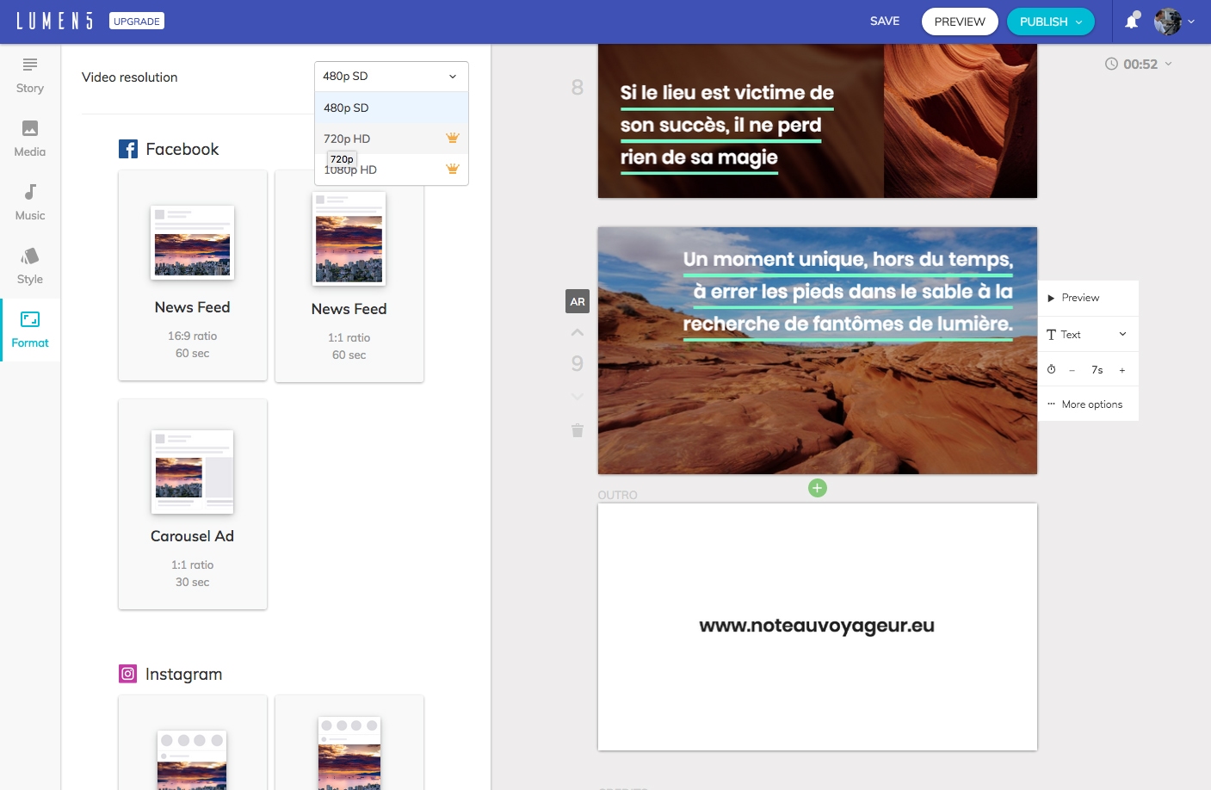
Task: Click the notifications bell icon
Action: pyautogui.click(x=1132, y=22)
